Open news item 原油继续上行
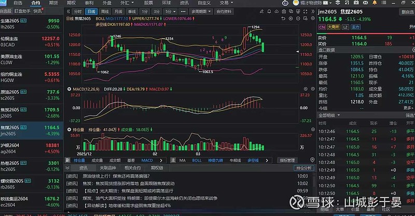415x216 pixels. click(x=116, y=176)
